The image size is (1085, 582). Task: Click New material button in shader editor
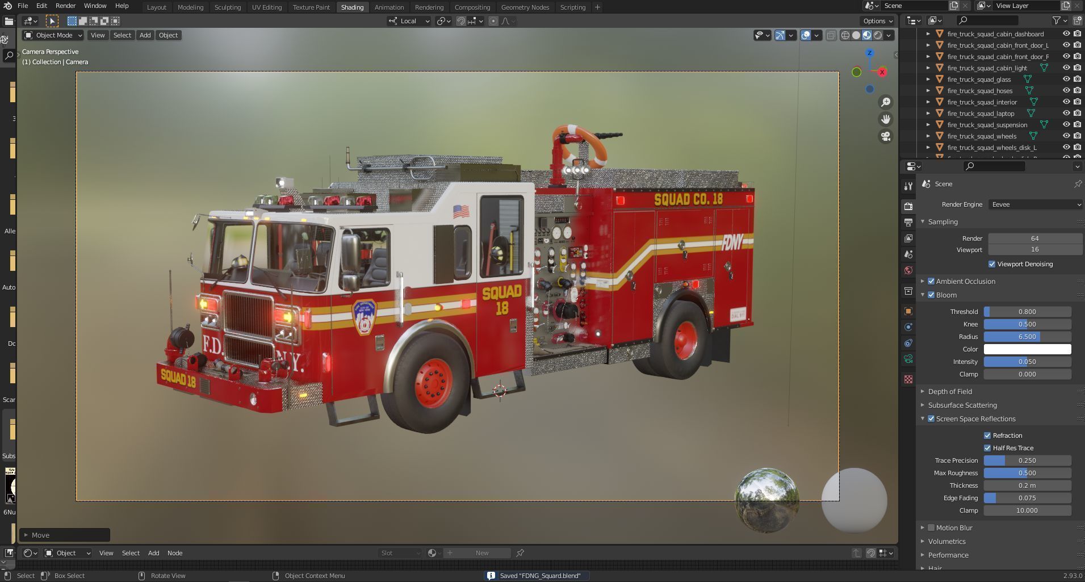(477, 553)
